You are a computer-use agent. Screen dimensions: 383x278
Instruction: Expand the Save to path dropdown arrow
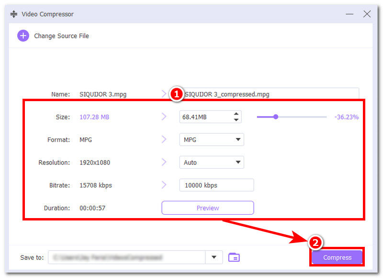tap(214, 257)
